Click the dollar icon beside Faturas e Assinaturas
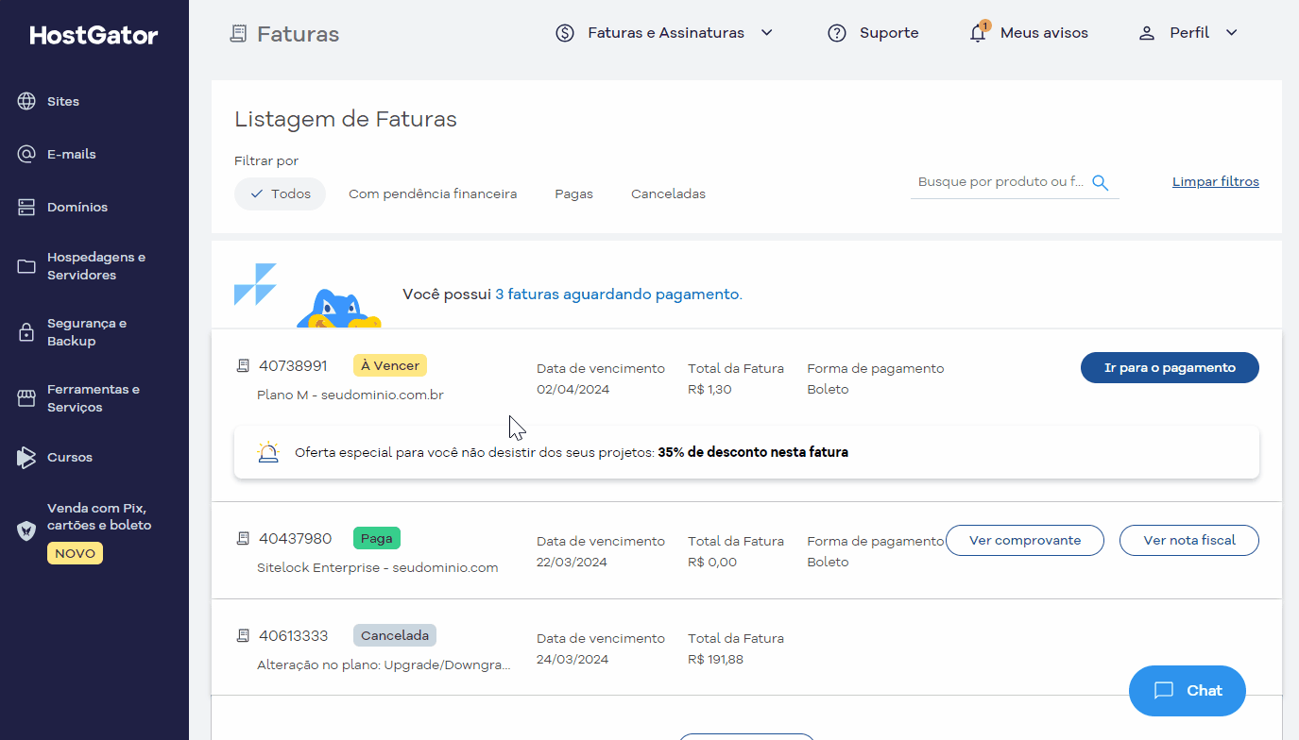Screen dimensions: 1299x740 coord(565,33)
